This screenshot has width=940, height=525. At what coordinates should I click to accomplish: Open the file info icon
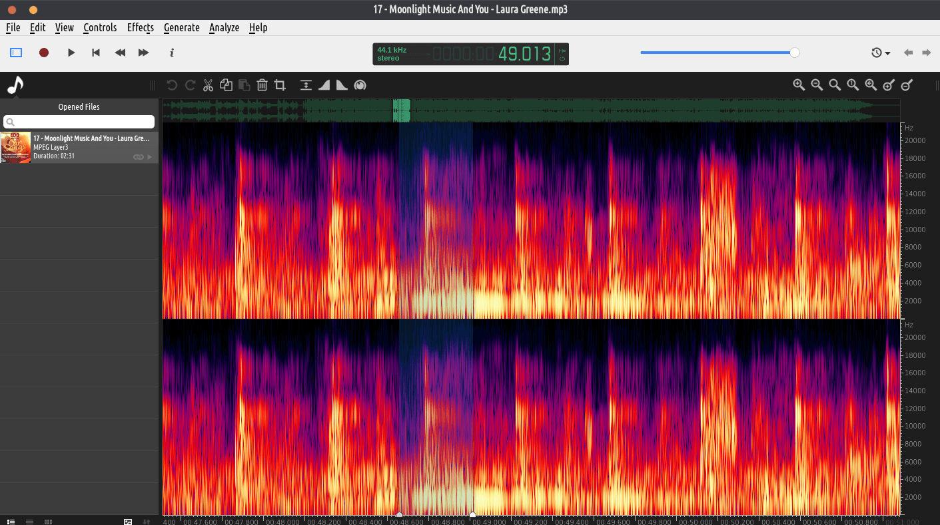172,53
